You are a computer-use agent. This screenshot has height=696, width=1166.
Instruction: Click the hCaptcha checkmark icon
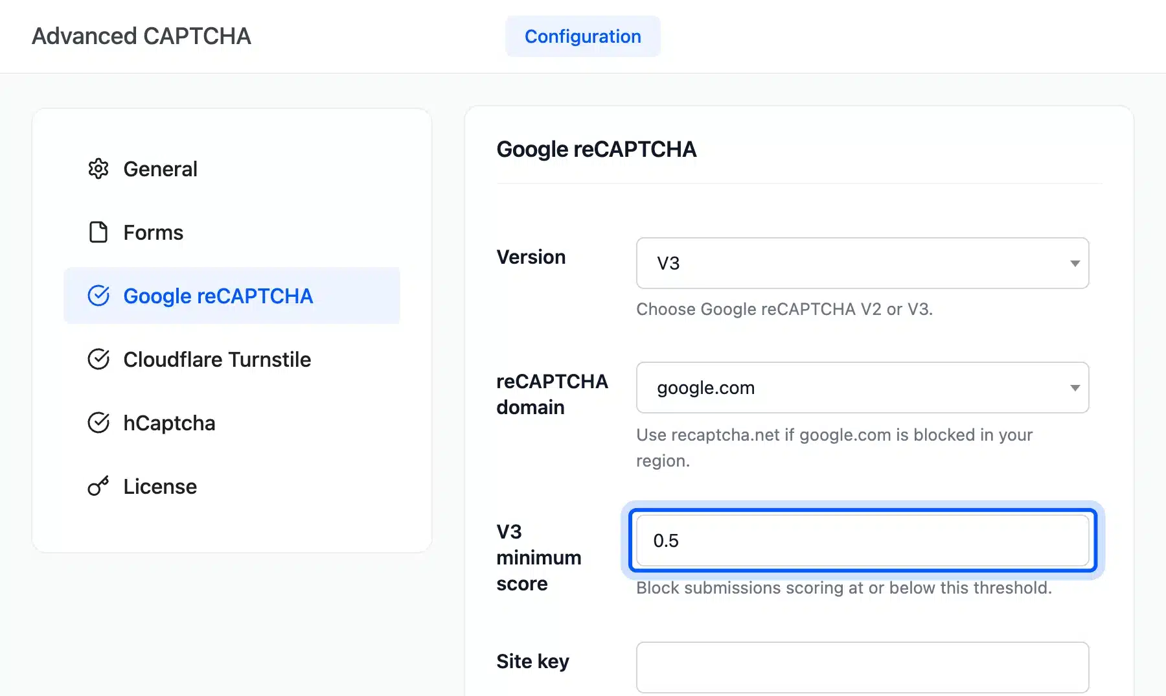click(98, 423)
